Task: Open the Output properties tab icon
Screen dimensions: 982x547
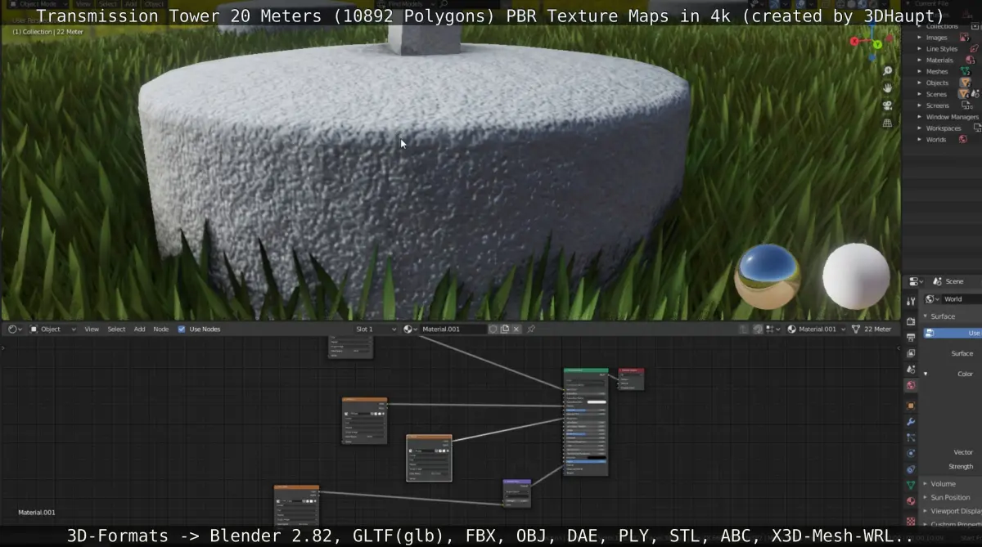Action: (x=911, y=338)
